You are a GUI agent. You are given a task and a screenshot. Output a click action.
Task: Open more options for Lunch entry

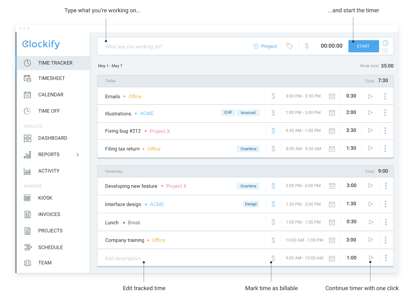point(386,222)
